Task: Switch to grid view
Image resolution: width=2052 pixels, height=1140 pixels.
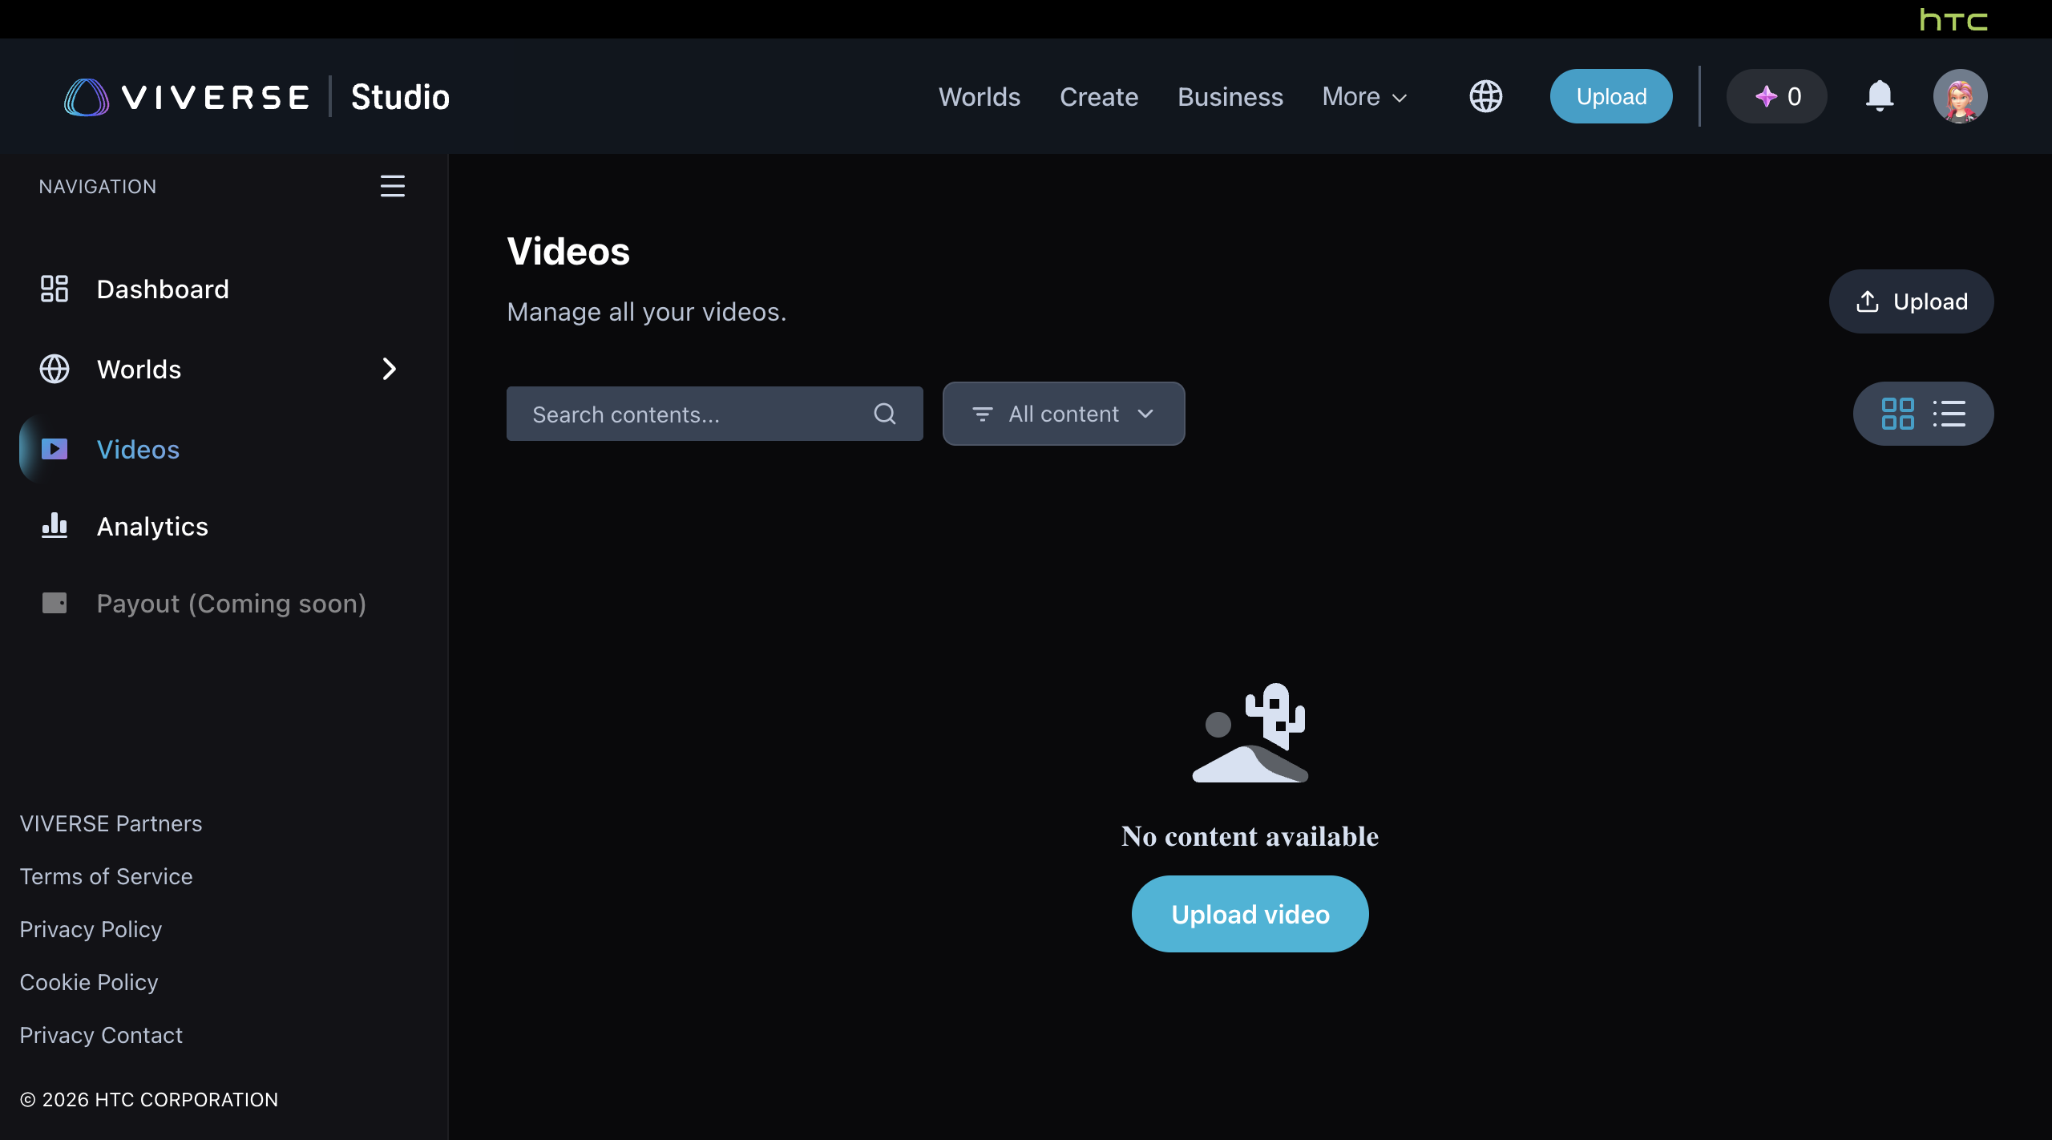Action: pyautogui.click(x=1897, y=414)
